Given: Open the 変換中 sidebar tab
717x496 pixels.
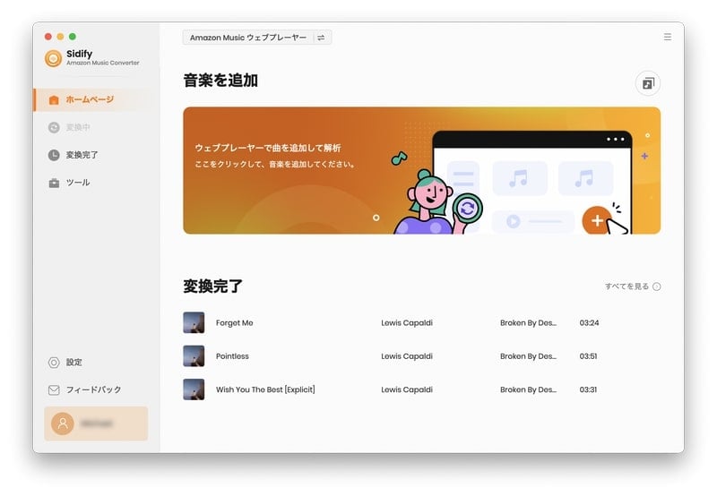Looking at the screenshot, I should coord(96,127).
